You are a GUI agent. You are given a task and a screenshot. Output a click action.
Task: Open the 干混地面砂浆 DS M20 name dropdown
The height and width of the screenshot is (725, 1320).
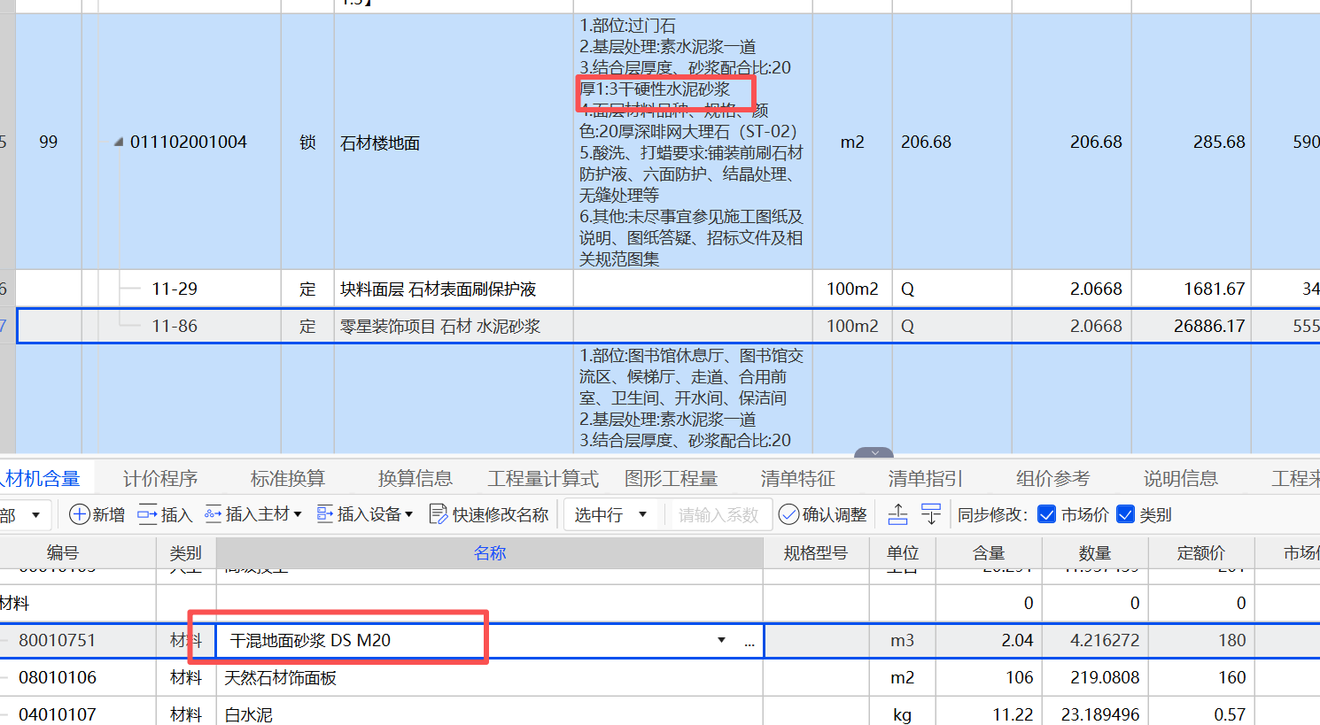(720, 639)
